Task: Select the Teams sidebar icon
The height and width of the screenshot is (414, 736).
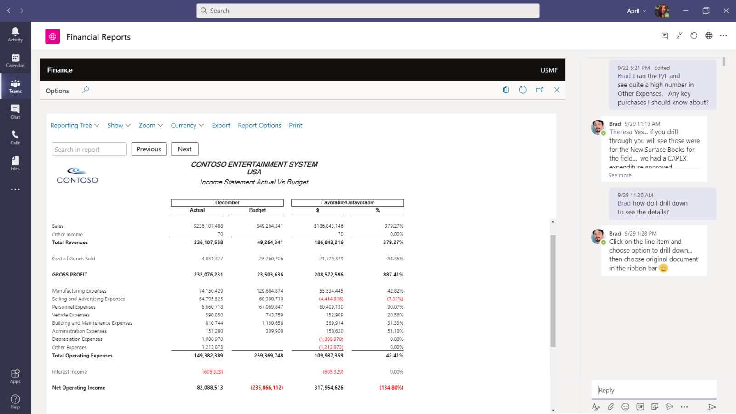Action: coord(15,86)
